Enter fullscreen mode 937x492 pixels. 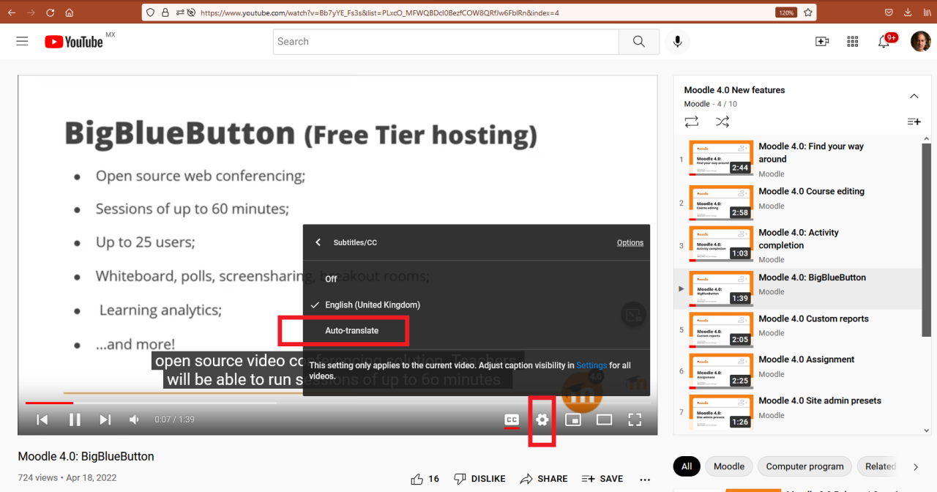point(635,420)
